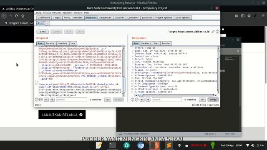Switch response view to Hex tab
Image resolution: width=267 pixels, height=150 pixels.
(156, 43)
